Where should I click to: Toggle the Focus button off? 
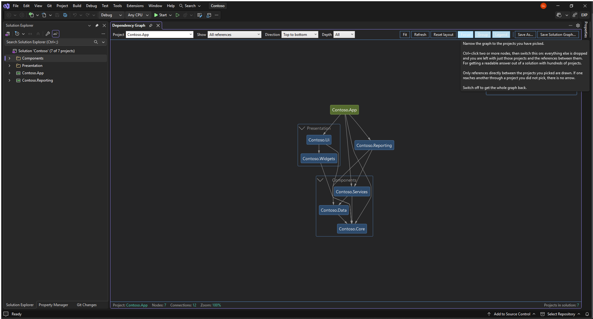(x=465, y=35)
